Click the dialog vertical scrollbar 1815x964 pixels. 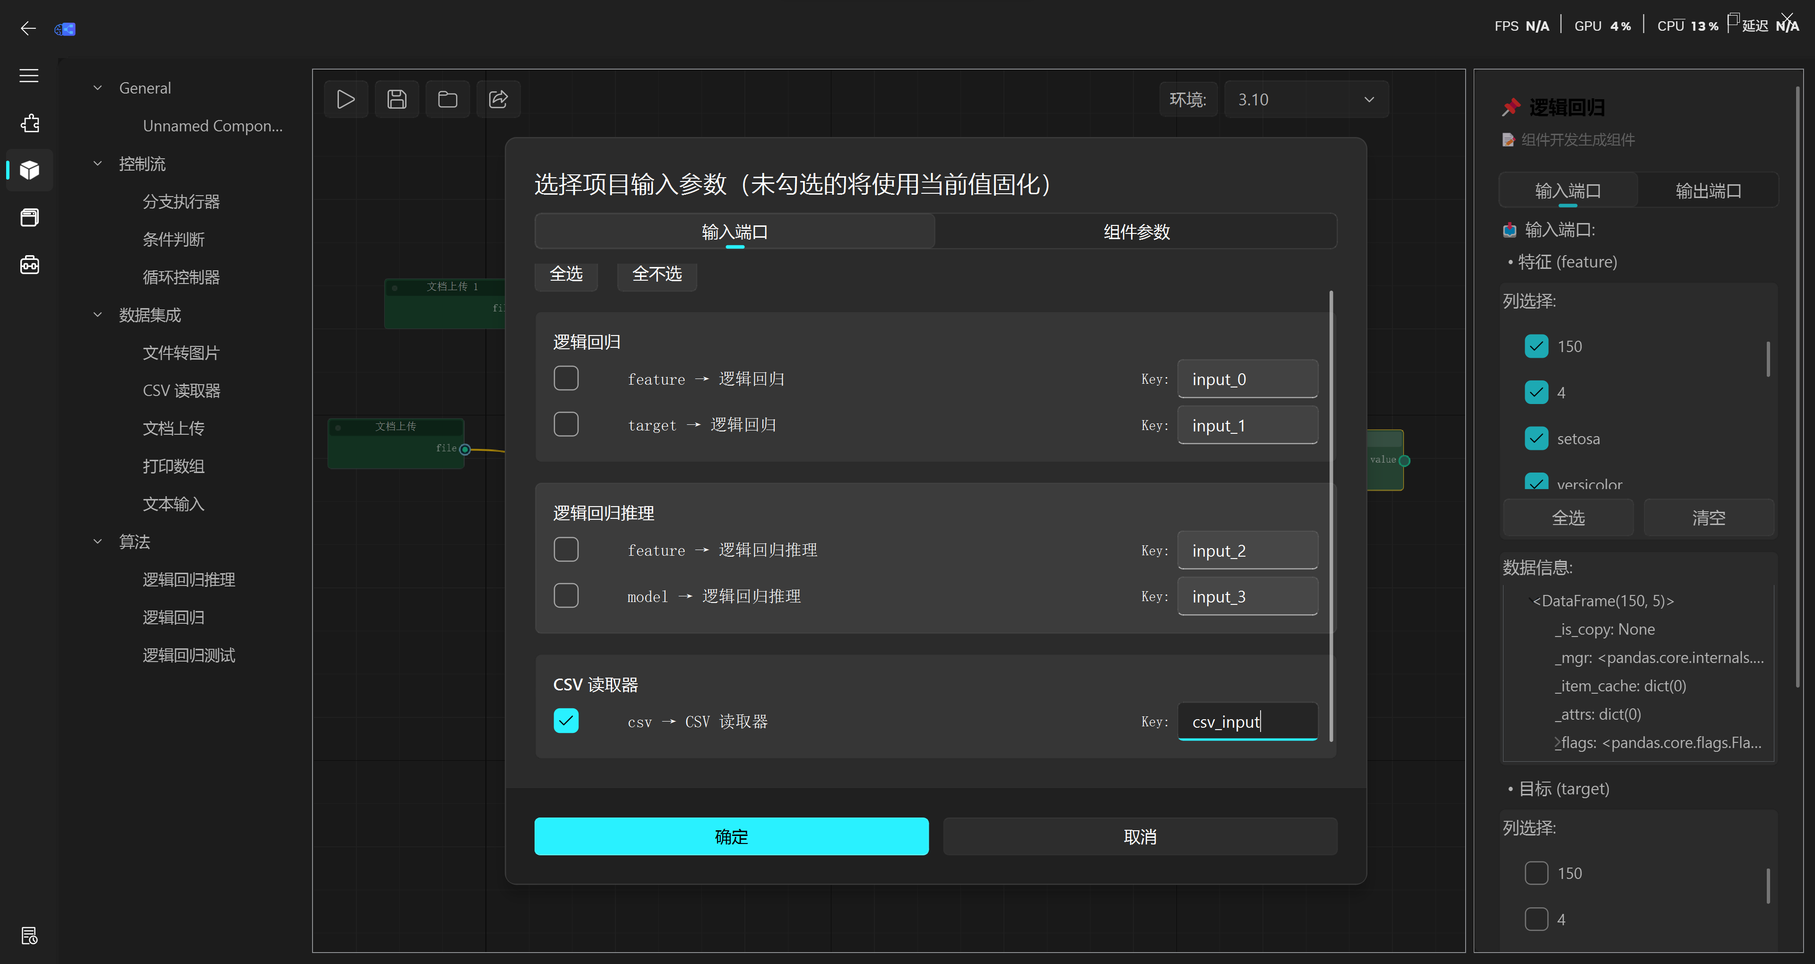(1331, 516)
